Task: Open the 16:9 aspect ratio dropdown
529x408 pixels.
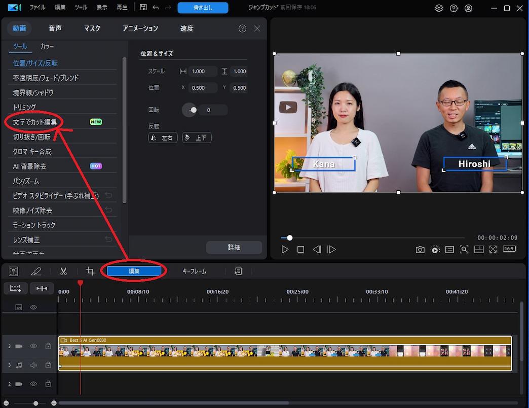Action: (x=509, y=249)
